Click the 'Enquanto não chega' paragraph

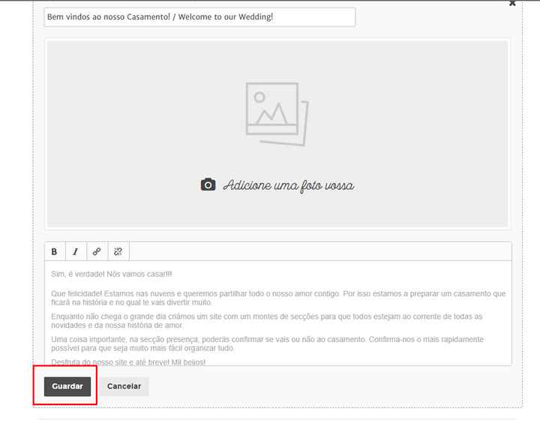[x=267, y=320]
